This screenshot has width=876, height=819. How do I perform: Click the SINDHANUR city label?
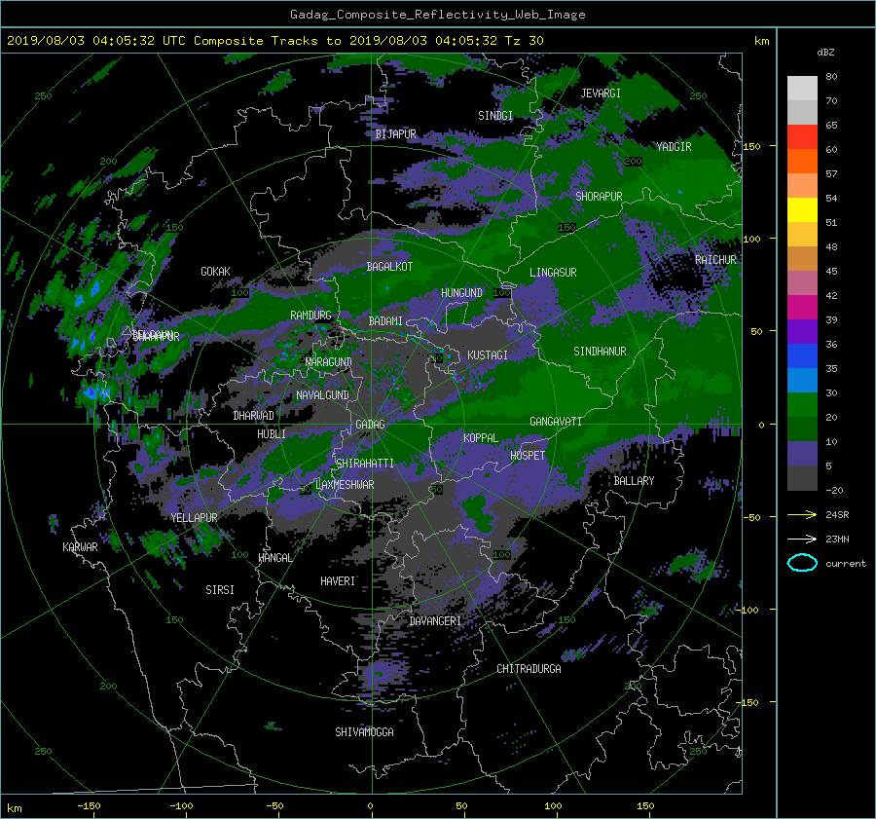pyautogui.click(x=600, y=352)
